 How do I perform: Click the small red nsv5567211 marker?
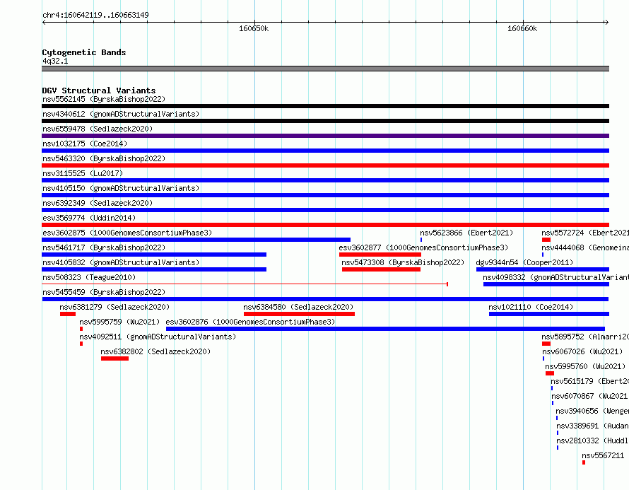pos(584,462)
